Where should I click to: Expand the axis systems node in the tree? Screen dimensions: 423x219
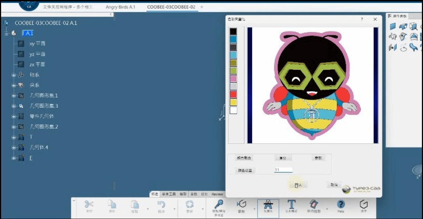(13, 75)
